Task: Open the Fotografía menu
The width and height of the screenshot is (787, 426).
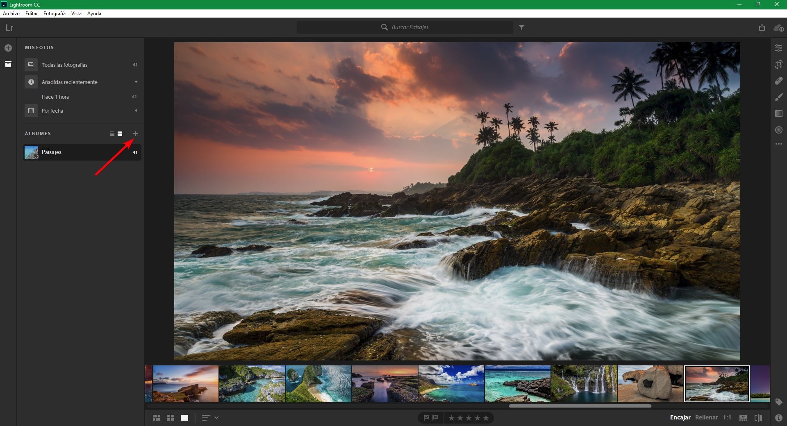Action: coord(55,14)
